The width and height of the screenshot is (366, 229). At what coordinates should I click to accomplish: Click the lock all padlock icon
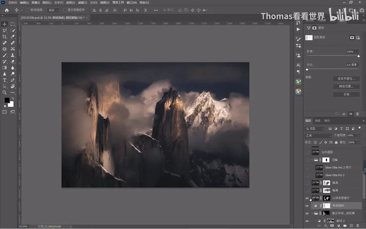[x=336, y=142]
